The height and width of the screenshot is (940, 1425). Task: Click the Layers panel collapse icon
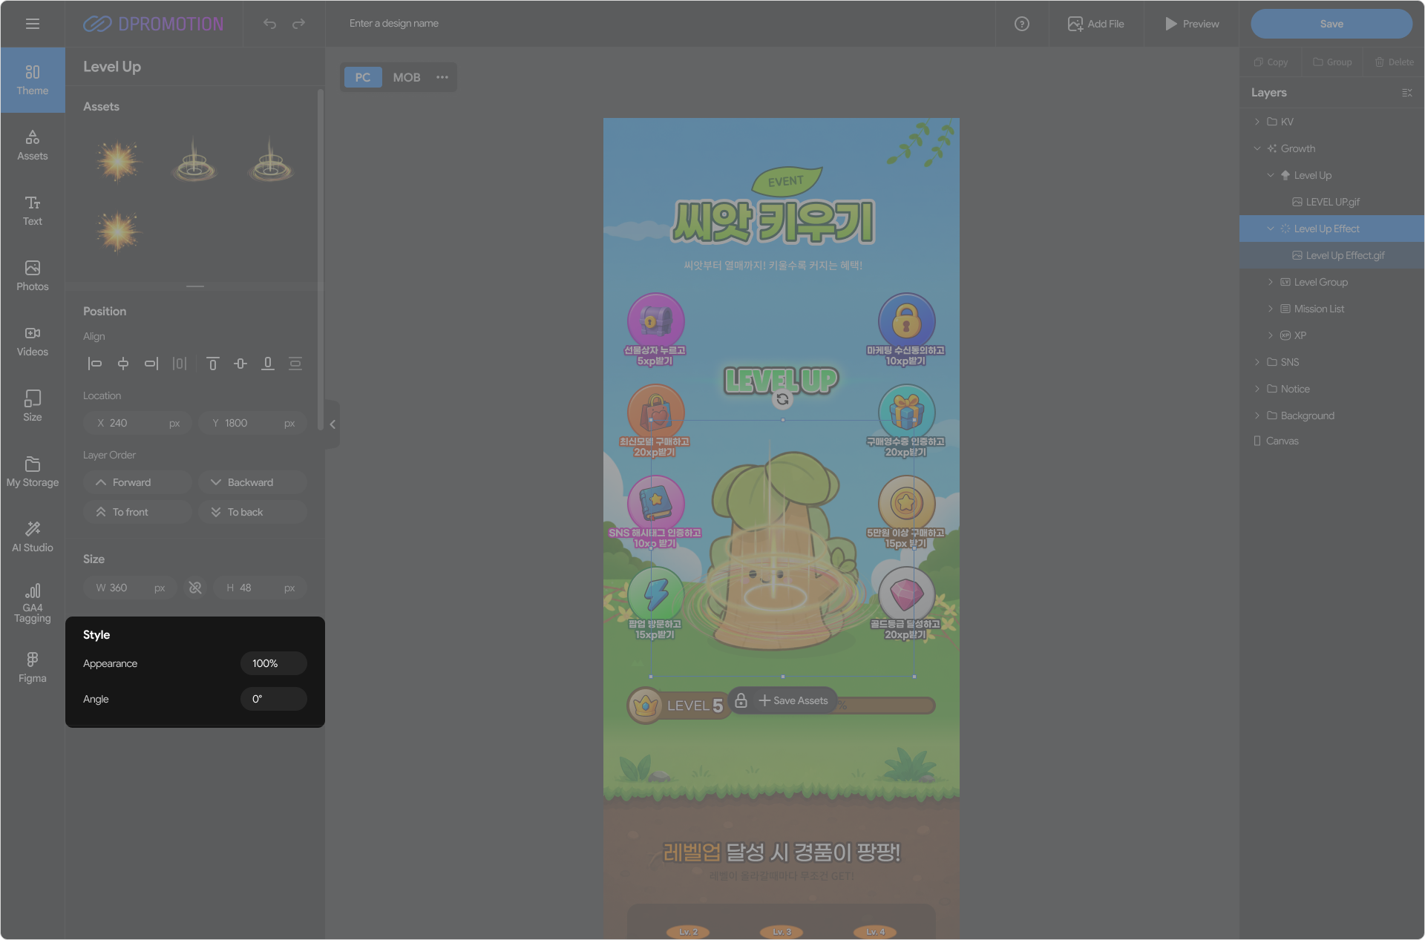(x=1406, y=93)
